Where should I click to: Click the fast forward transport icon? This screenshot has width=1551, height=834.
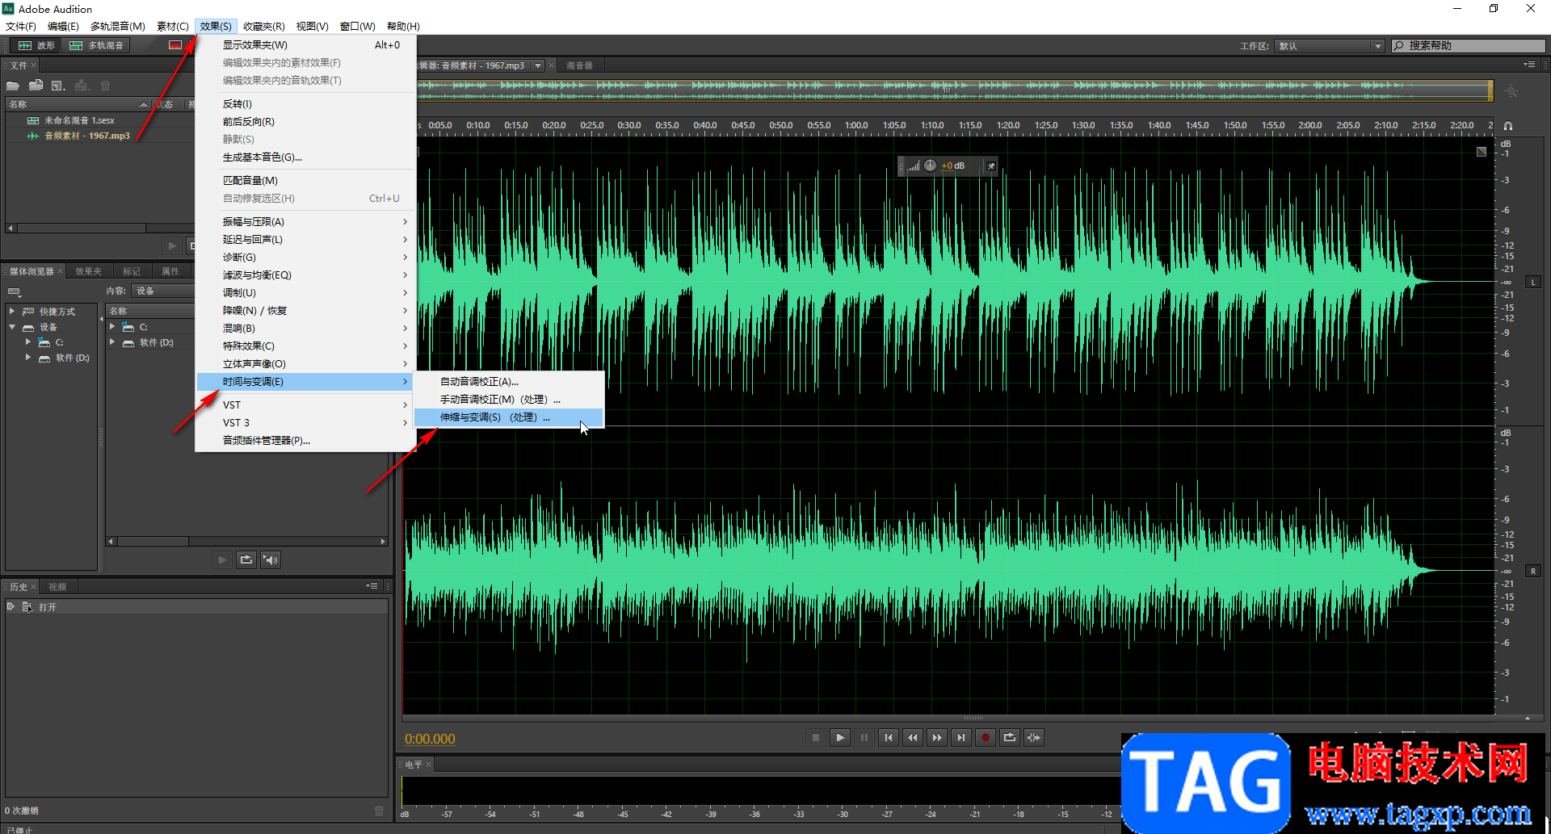click(x=936, y=737)
